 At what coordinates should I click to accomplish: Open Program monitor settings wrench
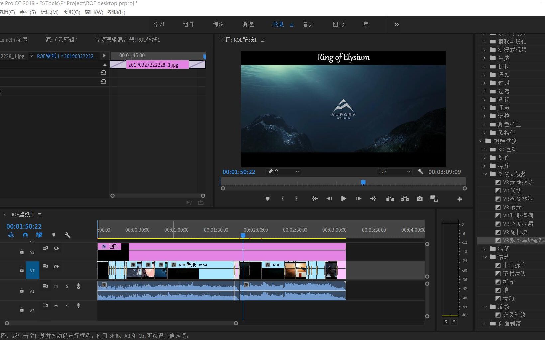click(420, 171)
